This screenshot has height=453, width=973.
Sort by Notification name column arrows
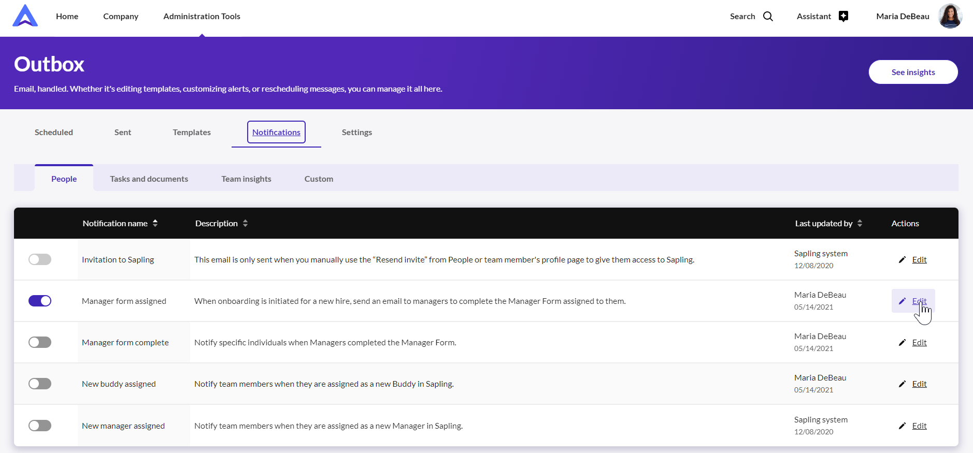tap(155, 223)
